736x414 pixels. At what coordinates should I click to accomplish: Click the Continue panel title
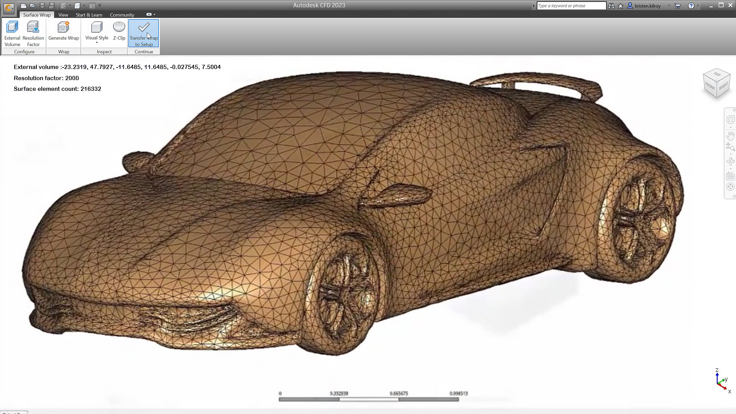point(144,52)
